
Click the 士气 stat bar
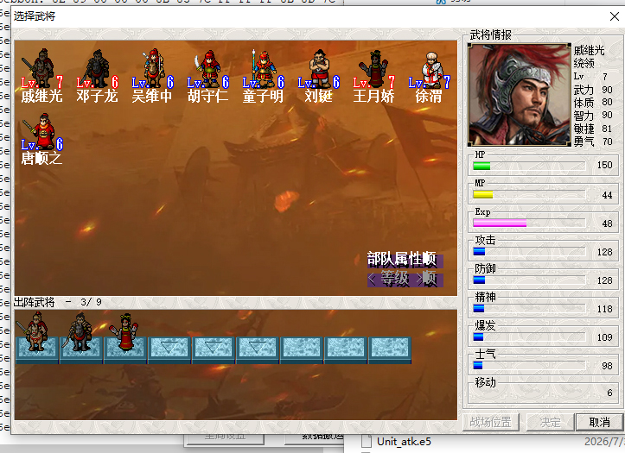click(529, 366)
